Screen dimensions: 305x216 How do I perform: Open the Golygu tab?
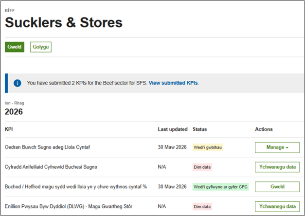[x=40, y=47]
